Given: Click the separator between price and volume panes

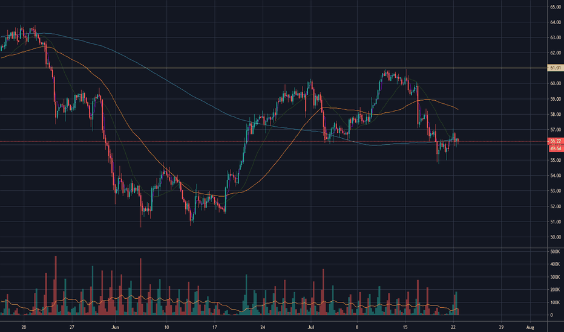Looking at the screenshot, I should pyautogui.click(x=274, y=247).
